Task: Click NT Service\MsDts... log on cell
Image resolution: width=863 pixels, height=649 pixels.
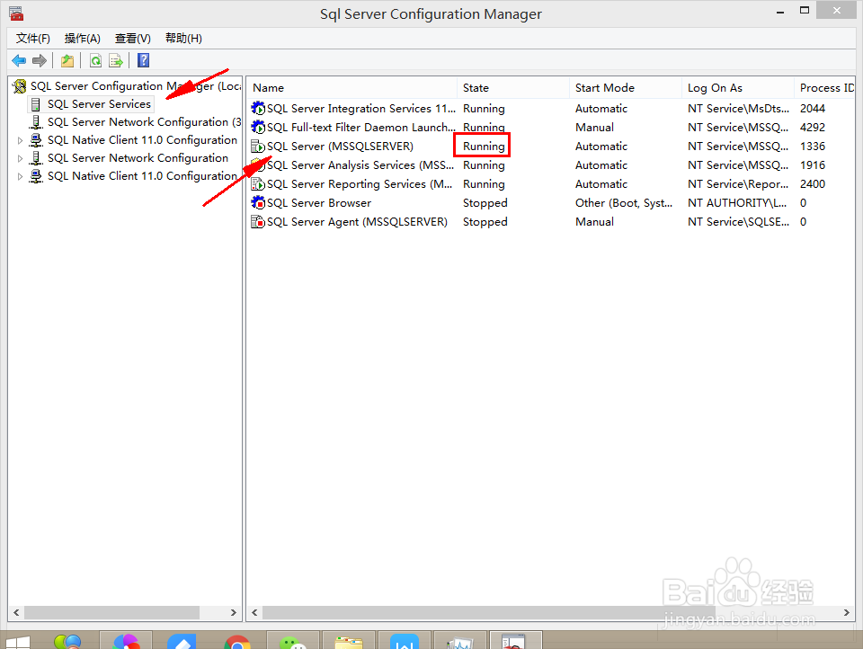Action: pos(738,109)
